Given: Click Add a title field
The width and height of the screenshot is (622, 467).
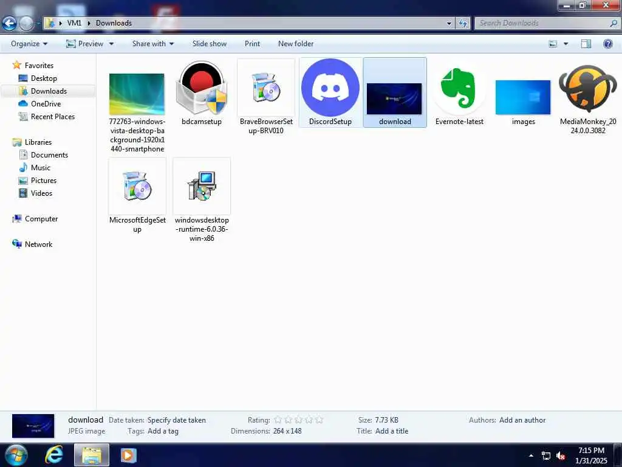Looking at the screenshot, I should coord(392,431).
